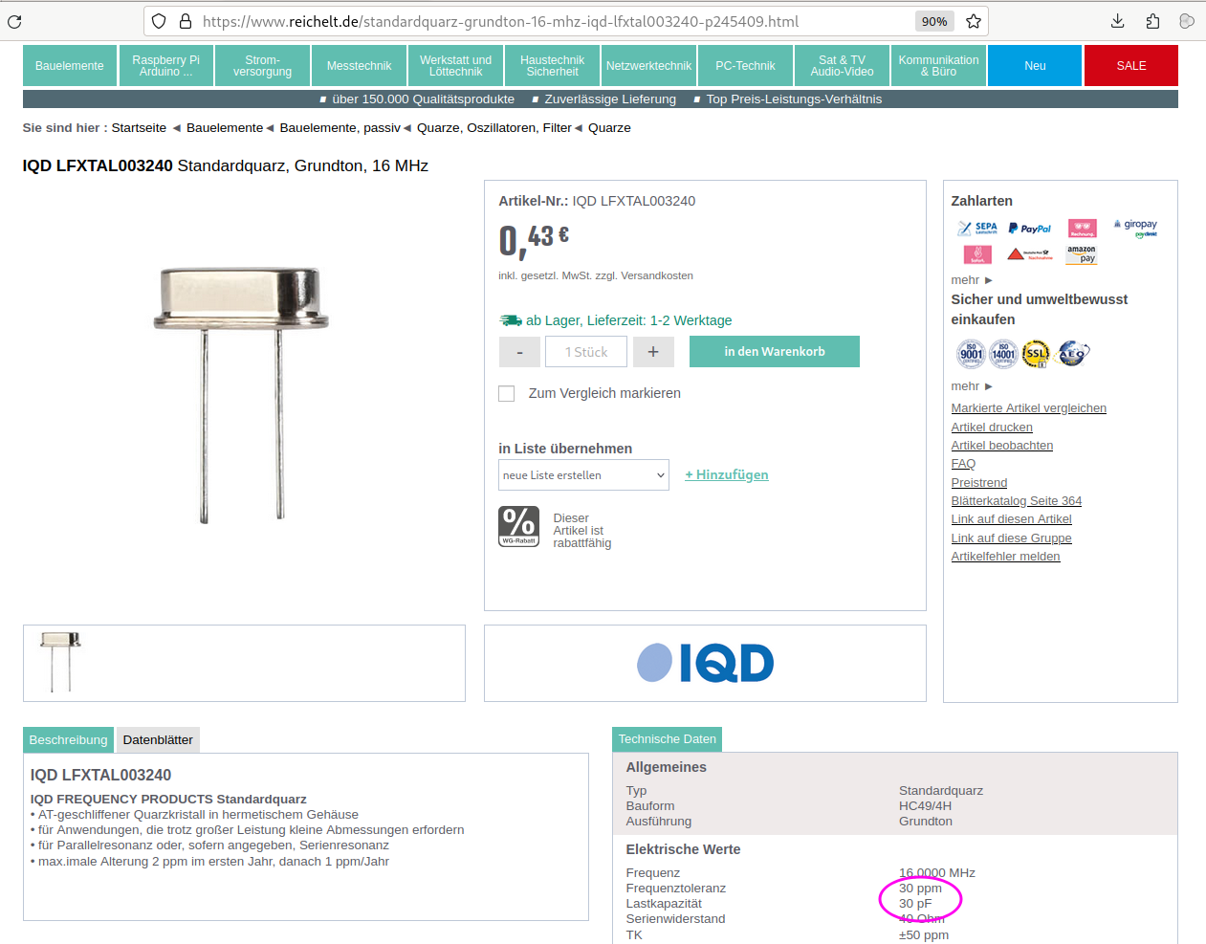This screenshot has width=1206, height=944.
Task: Go to Bauelemente, passiv breadcrumb
Action: (x=340, y=128)
